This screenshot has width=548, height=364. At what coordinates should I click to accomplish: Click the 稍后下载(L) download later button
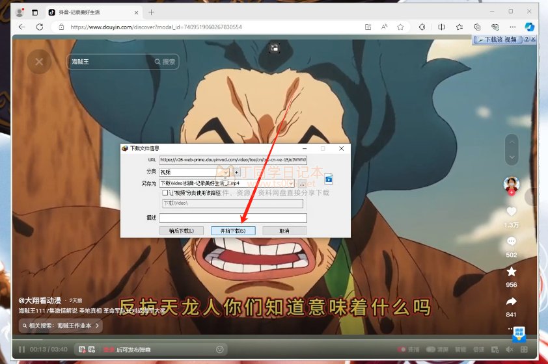(181, 231)
